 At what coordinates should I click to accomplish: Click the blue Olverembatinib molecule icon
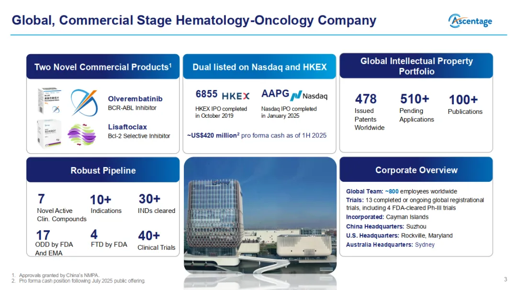tap(84, 103)
